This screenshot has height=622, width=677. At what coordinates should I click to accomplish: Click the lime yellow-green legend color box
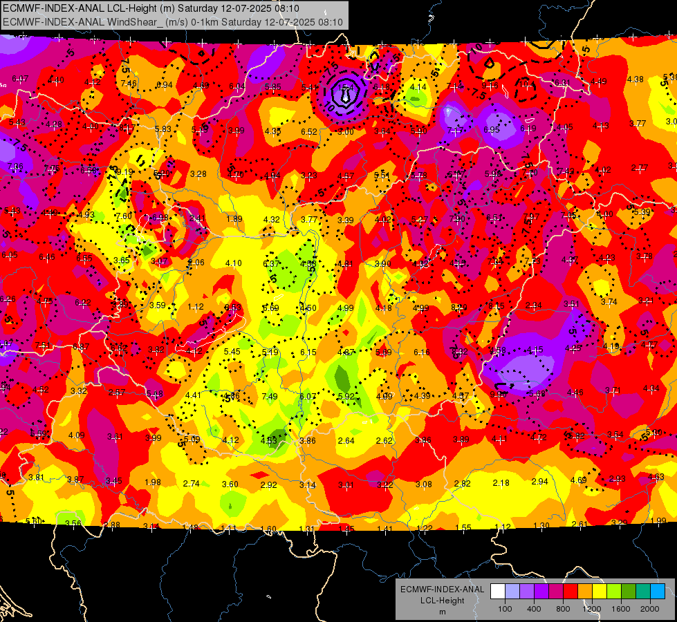pos(614,591)
